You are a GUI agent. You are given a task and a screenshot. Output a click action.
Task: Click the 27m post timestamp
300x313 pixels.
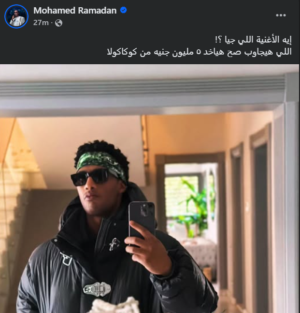pyautogui.click(x=41, y=23)
